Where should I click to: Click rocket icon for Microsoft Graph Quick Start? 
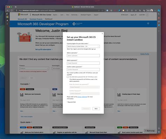[x=87, y=133]
